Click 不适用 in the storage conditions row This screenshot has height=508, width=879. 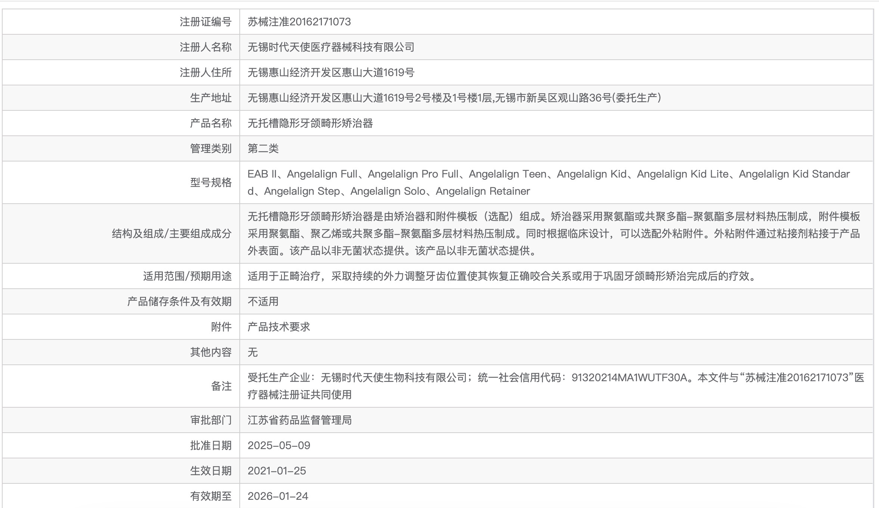263,302
